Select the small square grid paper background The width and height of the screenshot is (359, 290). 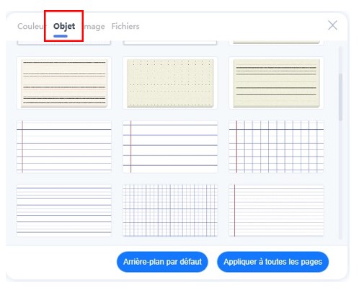(170, 211)
